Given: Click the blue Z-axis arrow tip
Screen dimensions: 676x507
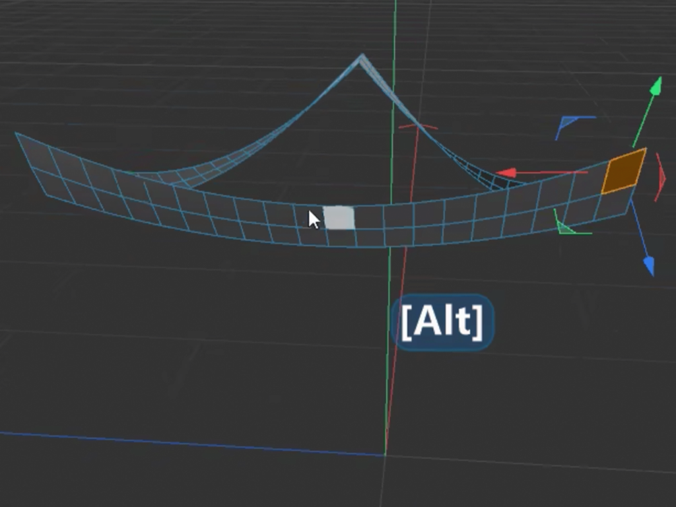Looking at the screenshot, I should pyautogui.click(x=649, y=266).
